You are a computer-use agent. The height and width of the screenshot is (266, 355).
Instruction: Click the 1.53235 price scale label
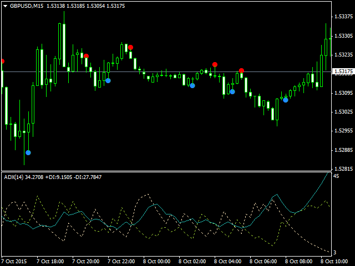343,55
